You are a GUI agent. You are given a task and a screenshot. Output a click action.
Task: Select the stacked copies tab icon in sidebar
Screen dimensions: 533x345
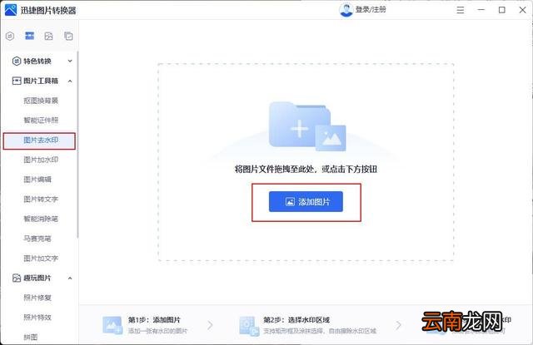[x=68, y=36]
